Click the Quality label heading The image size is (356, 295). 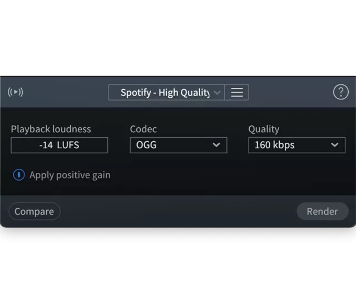coord(264,129)
